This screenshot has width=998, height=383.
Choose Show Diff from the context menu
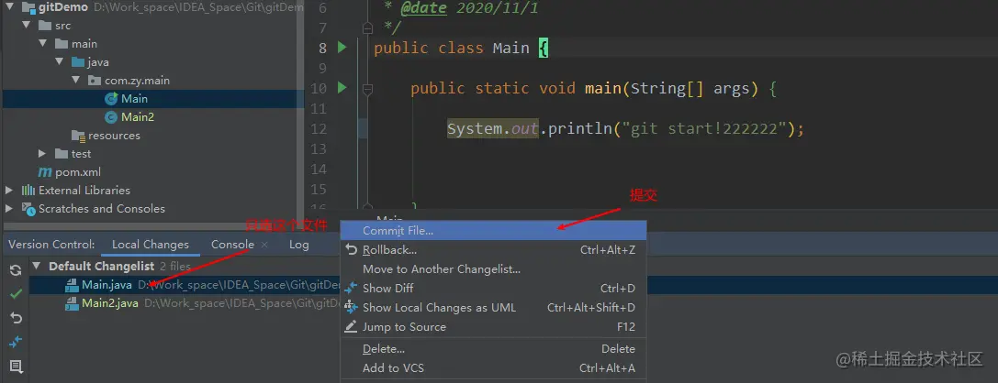tap(494, 289)
